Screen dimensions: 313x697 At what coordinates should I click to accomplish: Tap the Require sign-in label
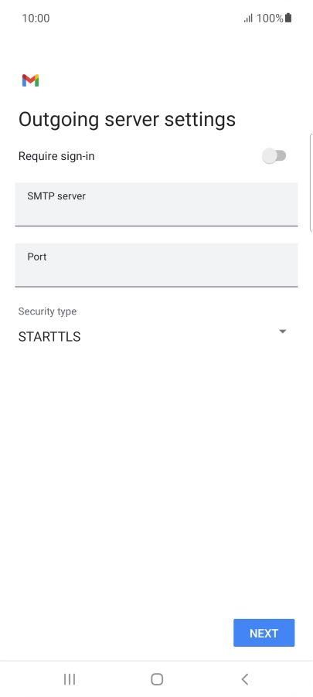pyautogui.click(x=56, y=156)
